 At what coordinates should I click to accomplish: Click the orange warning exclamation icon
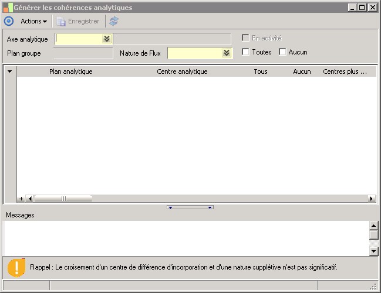[16, 268]
